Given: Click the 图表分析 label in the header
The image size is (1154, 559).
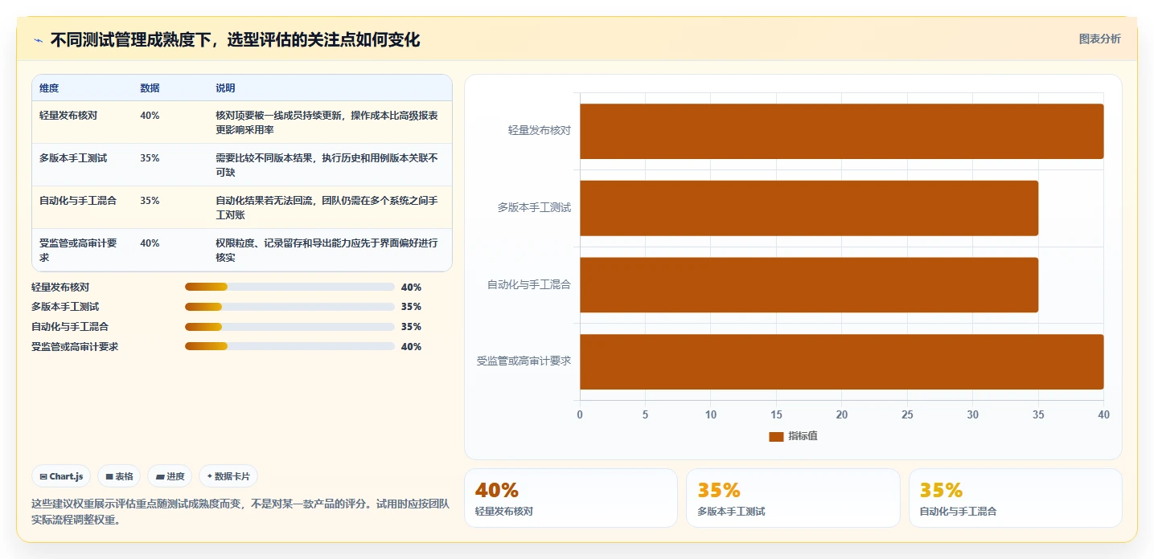Looking at the screenshot, I should click(x=1099, y=39).
